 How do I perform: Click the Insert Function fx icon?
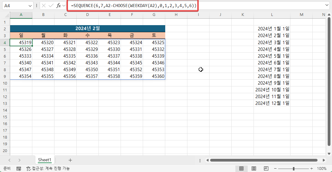[58, 6]
